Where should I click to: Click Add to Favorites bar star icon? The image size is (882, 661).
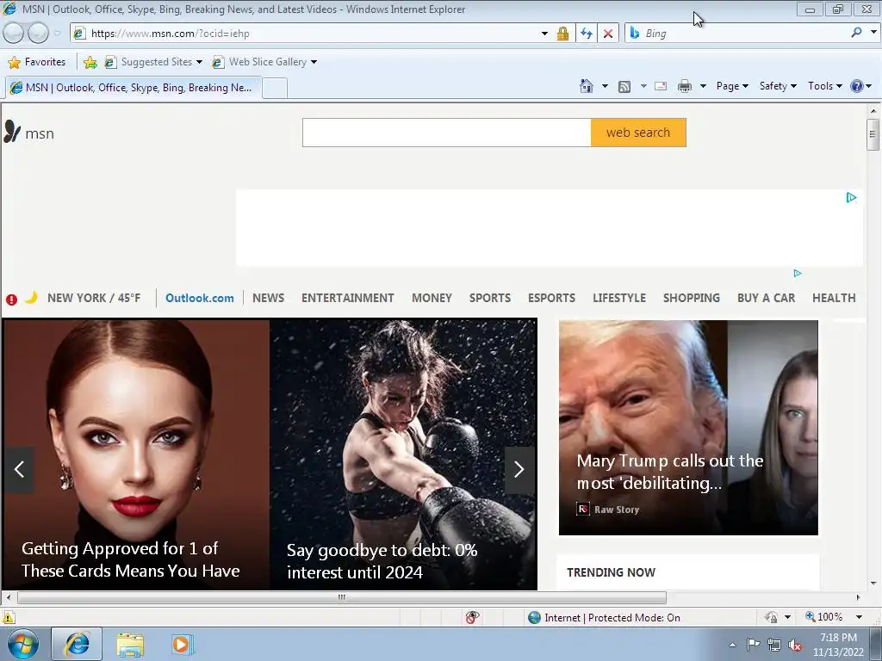(90, 62)
